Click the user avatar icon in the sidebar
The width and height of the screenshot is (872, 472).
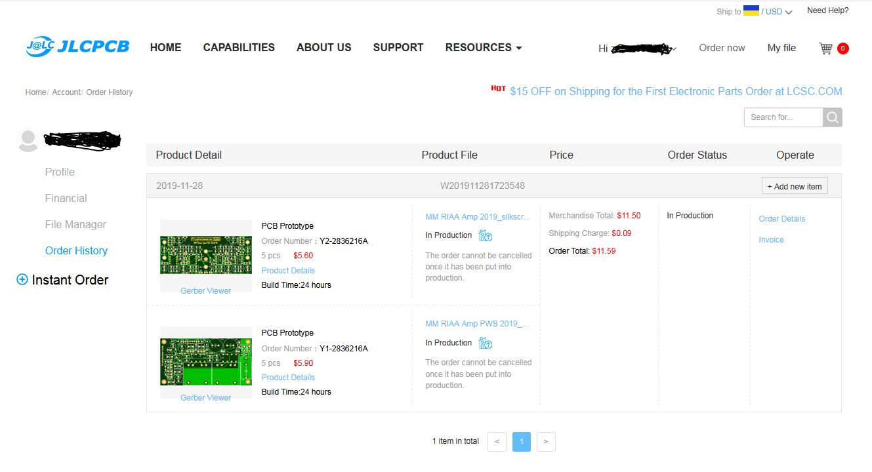(x=28, y=140)
